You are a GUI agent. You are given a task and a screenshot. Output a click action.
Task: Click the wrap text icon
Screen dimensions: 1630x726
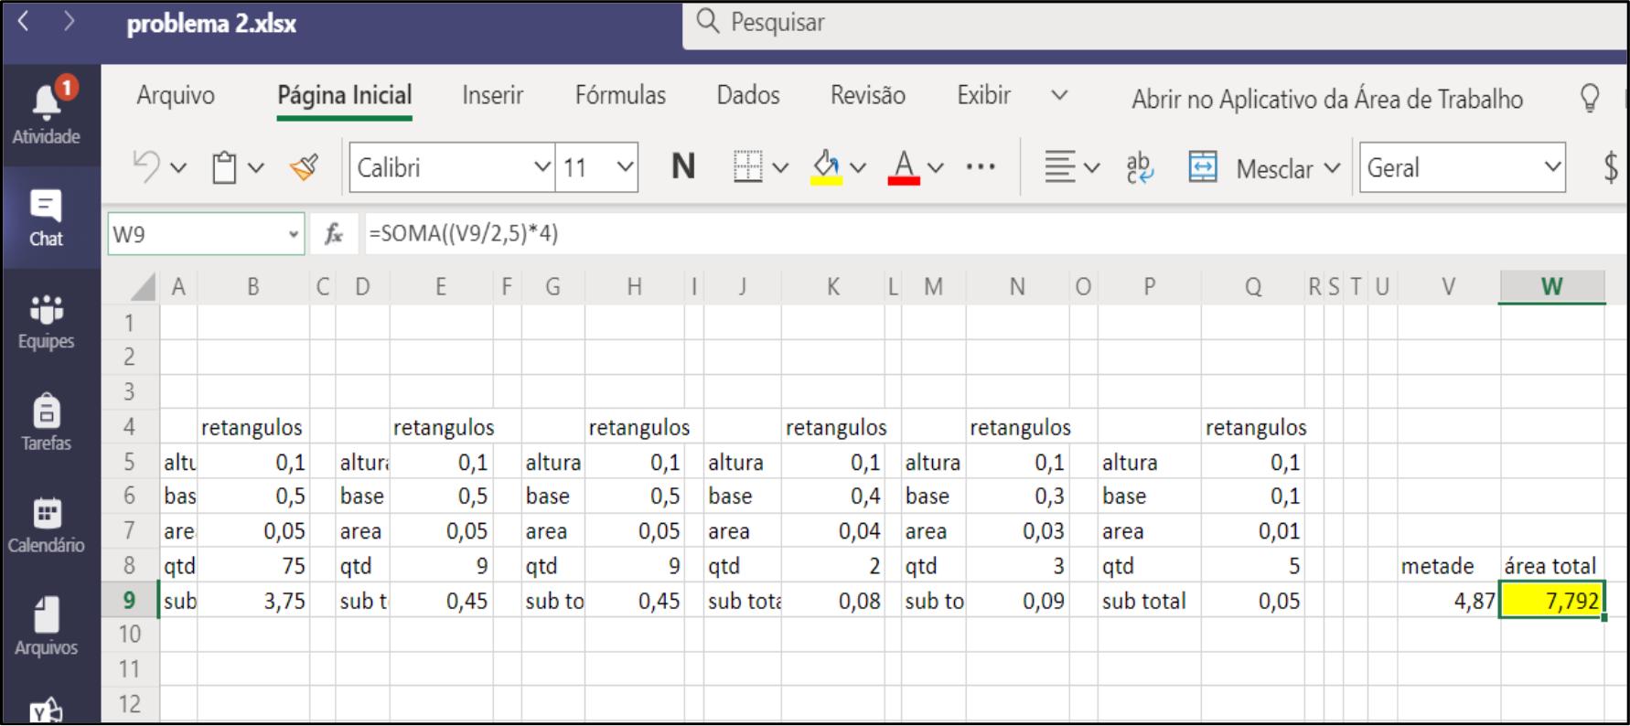click(1139, 167)
